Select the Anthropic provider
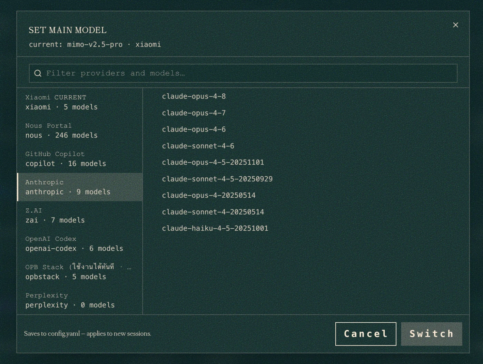 coord(80,187)
